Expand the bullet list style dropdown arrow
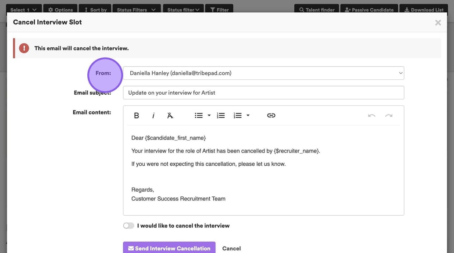 click(209, 115)
